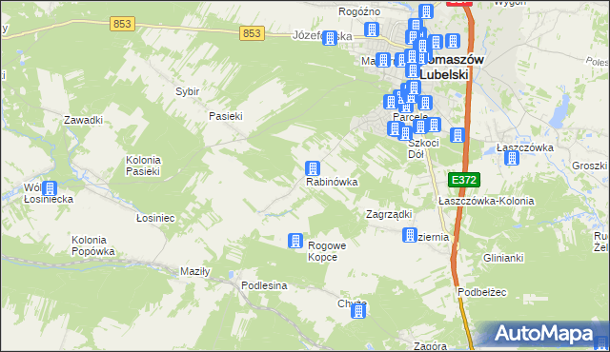The width and height of the screenshot is (610, 352).
Task: Click the building marker at Rabinówka
Action: click(x=313, y=168)
